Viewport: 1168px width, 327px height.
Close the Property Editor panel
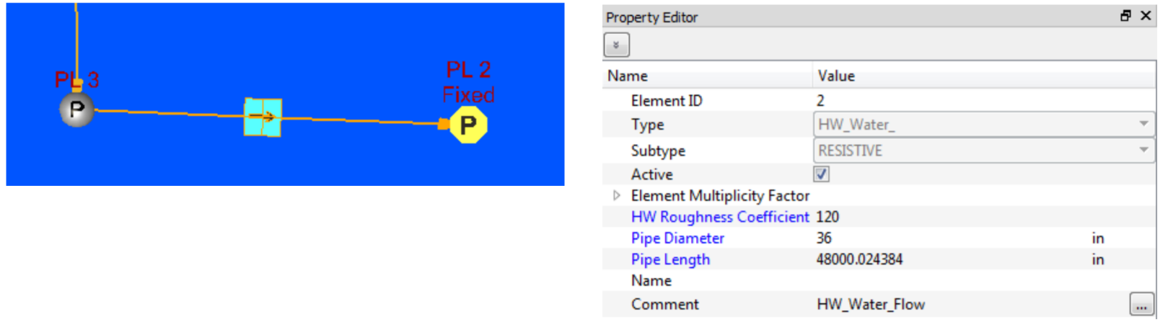click(x=1146, y=16)
